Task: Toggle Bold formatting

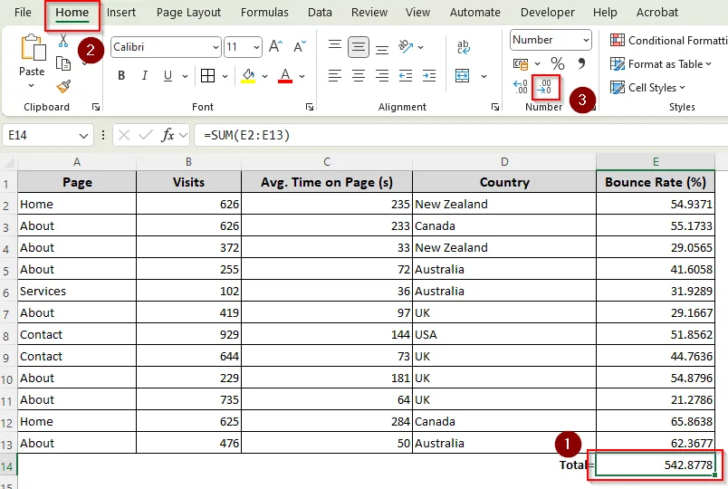Action: click(x=121, y=76)
